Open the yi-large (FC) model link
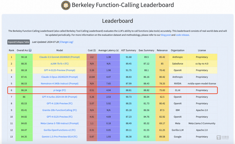 pyautogui.click(x=59, y=90)
